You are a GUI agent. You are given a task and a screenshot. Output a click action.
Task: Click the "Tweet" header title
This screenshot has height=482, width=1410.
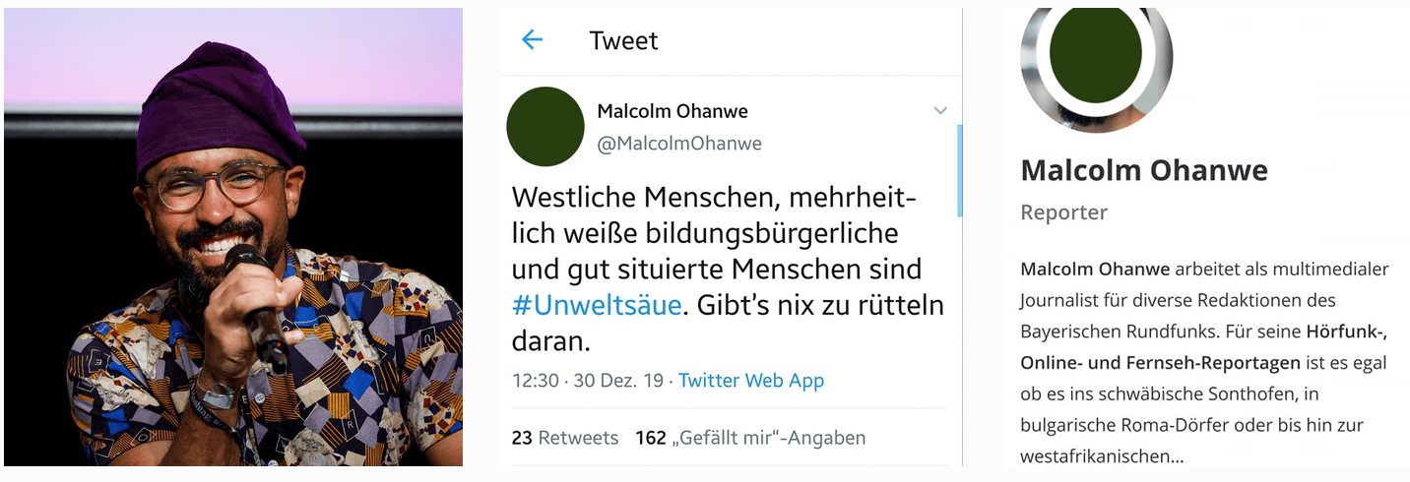(623, 40)
